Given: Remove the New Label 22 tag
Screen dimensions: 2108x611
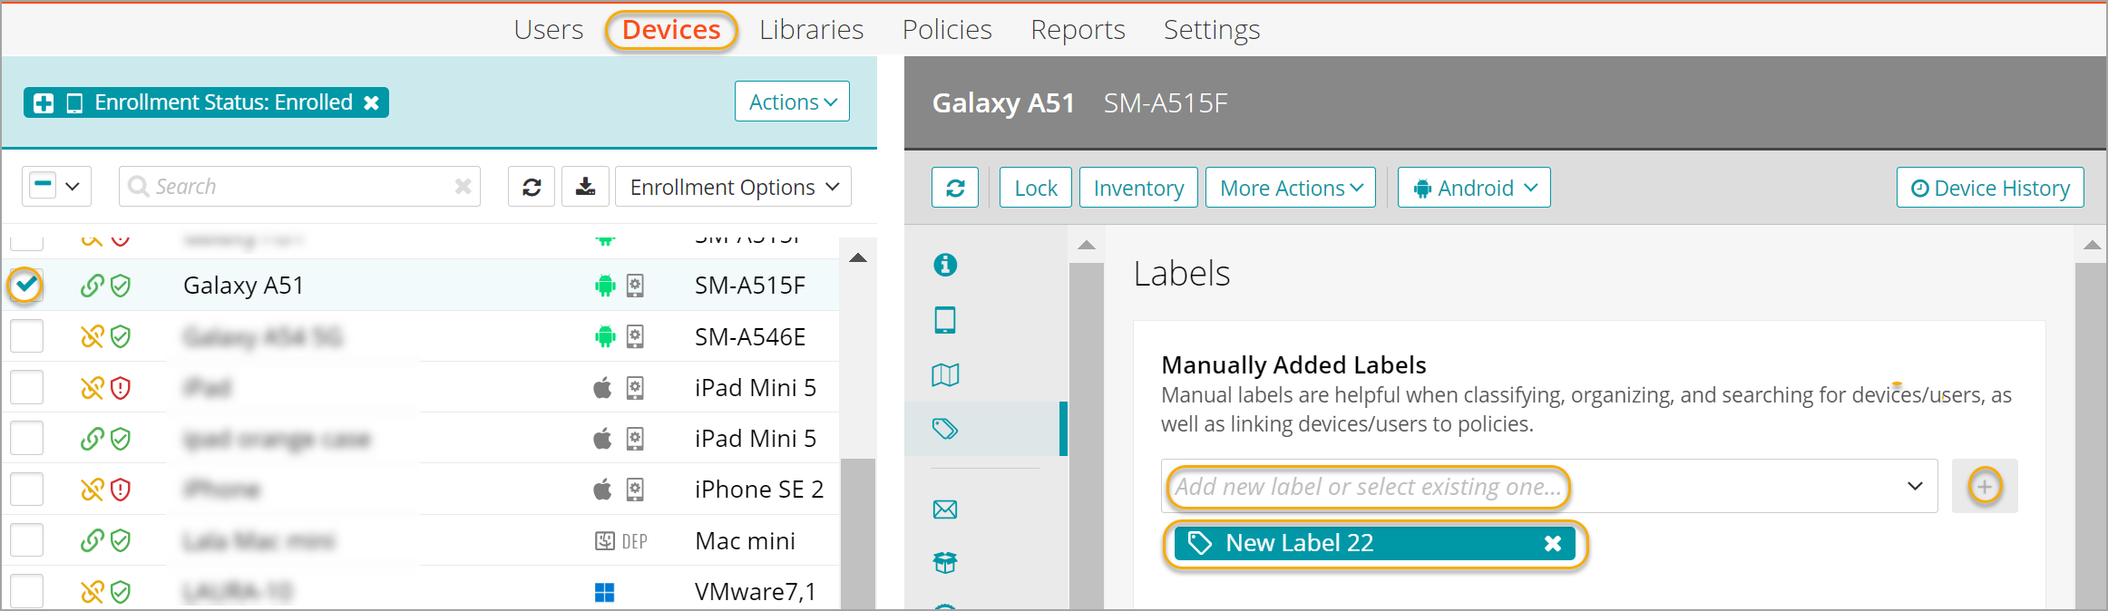Looking at the screenshot, I should point(1552,543).
